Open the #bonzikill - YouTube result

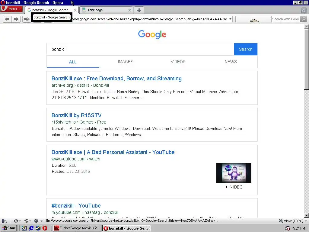(x=76, y=206)
